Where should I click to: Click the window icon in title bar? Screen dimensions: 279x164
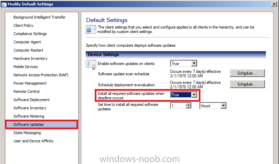[x=4, y=4]
